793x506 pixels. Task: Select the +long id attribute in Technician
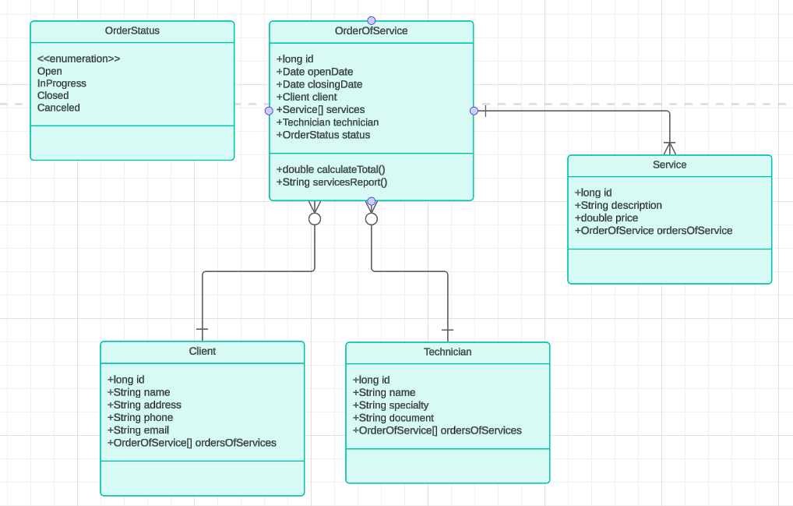[x=372, y=380]
